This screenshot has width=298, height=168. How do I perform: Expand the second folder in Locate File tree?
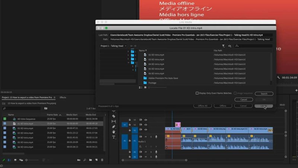click(x=128, y=55)
